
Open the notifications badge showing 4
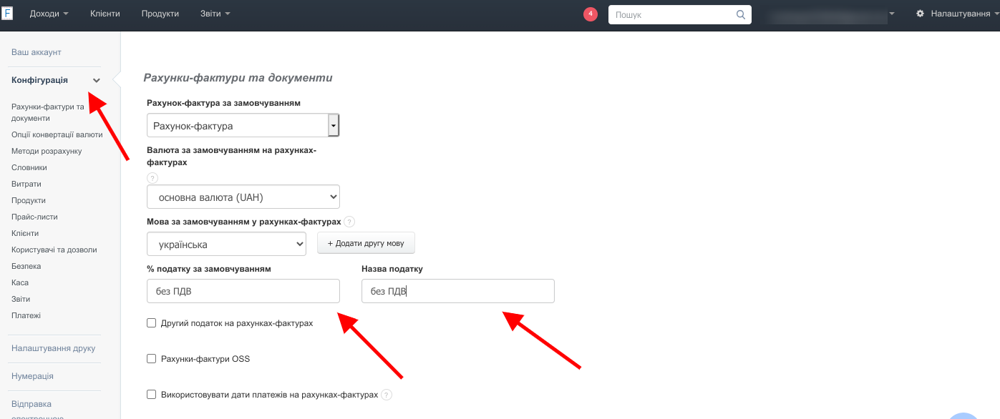point(591,14)
